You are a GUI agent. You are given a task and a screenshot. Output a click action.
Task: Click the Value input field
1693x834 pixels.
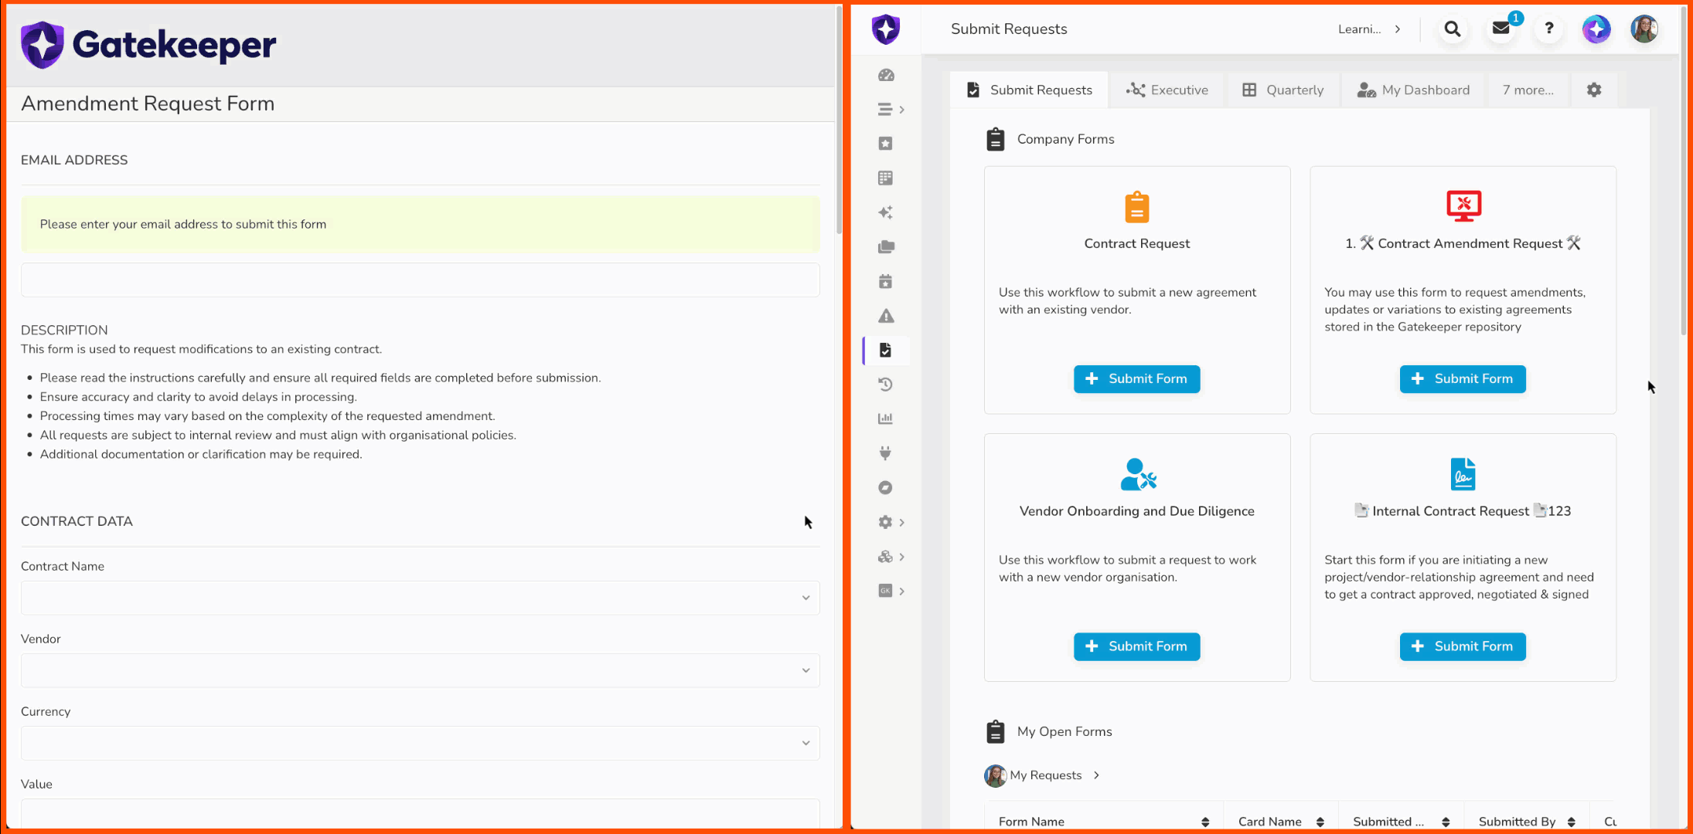point(420,814)
